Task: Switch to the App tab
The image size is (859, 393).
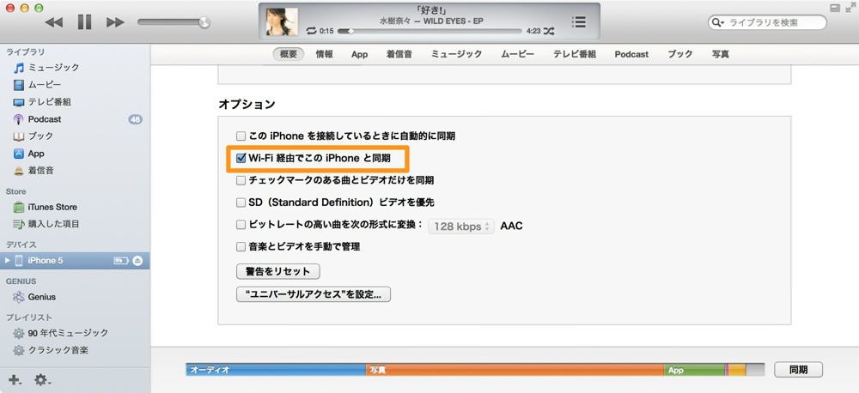Action: (x=359, y=54)
